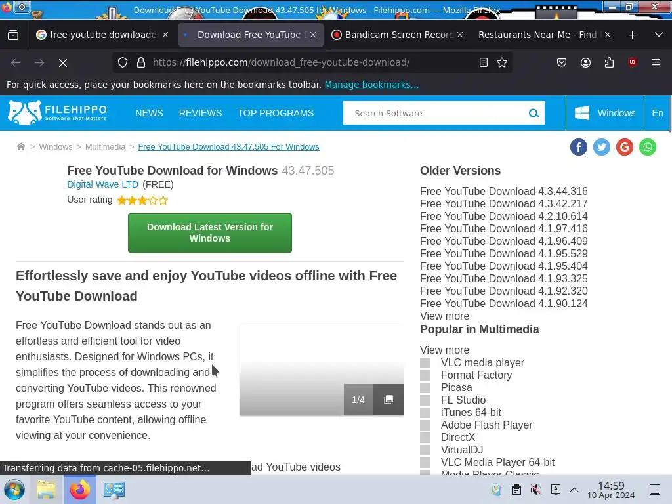Click Firefox icon in taskbar
672x504 pixels.
tap(80, 490)
